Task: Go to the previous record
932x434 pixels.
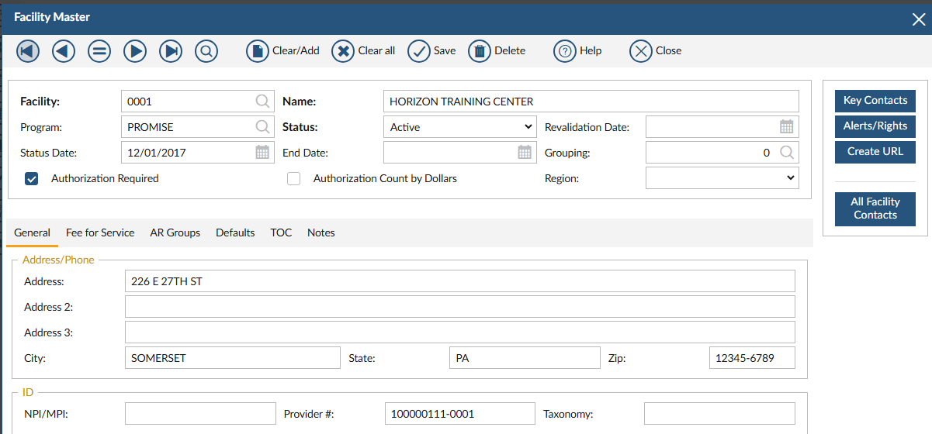Action: tap(64, 51)
